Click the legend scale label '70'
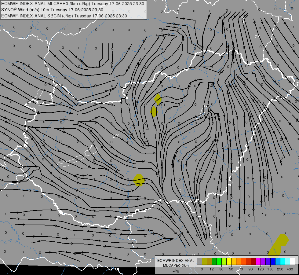The image size is (299, 275). click(x=241, y=269)
